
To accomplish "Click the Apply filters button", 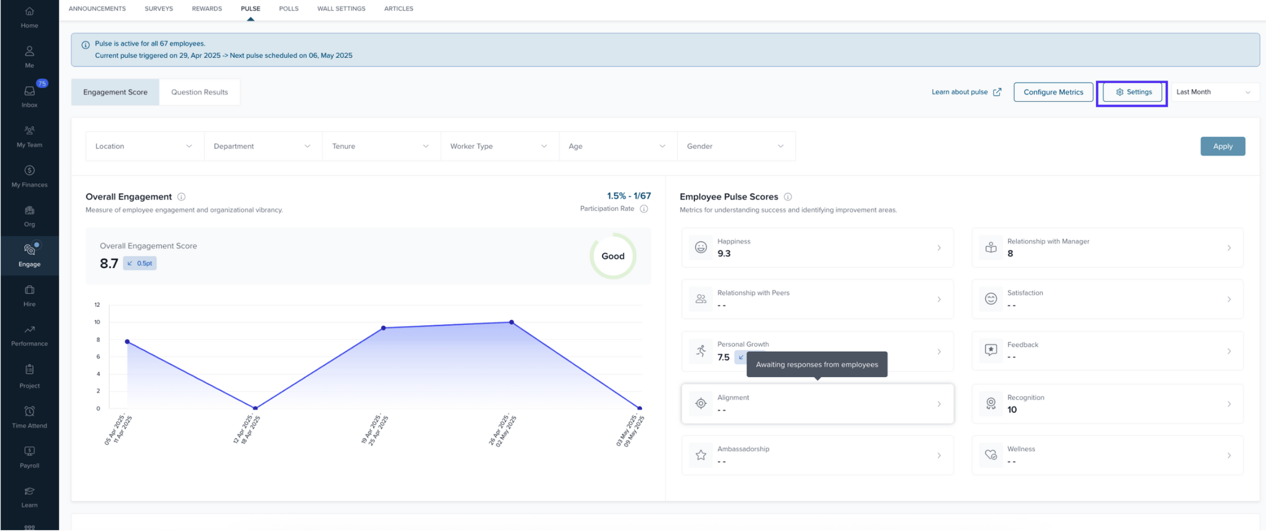I will tap(1222, 146).
